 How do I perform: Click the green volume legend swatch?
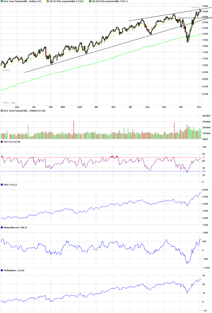tap(2, 111)
